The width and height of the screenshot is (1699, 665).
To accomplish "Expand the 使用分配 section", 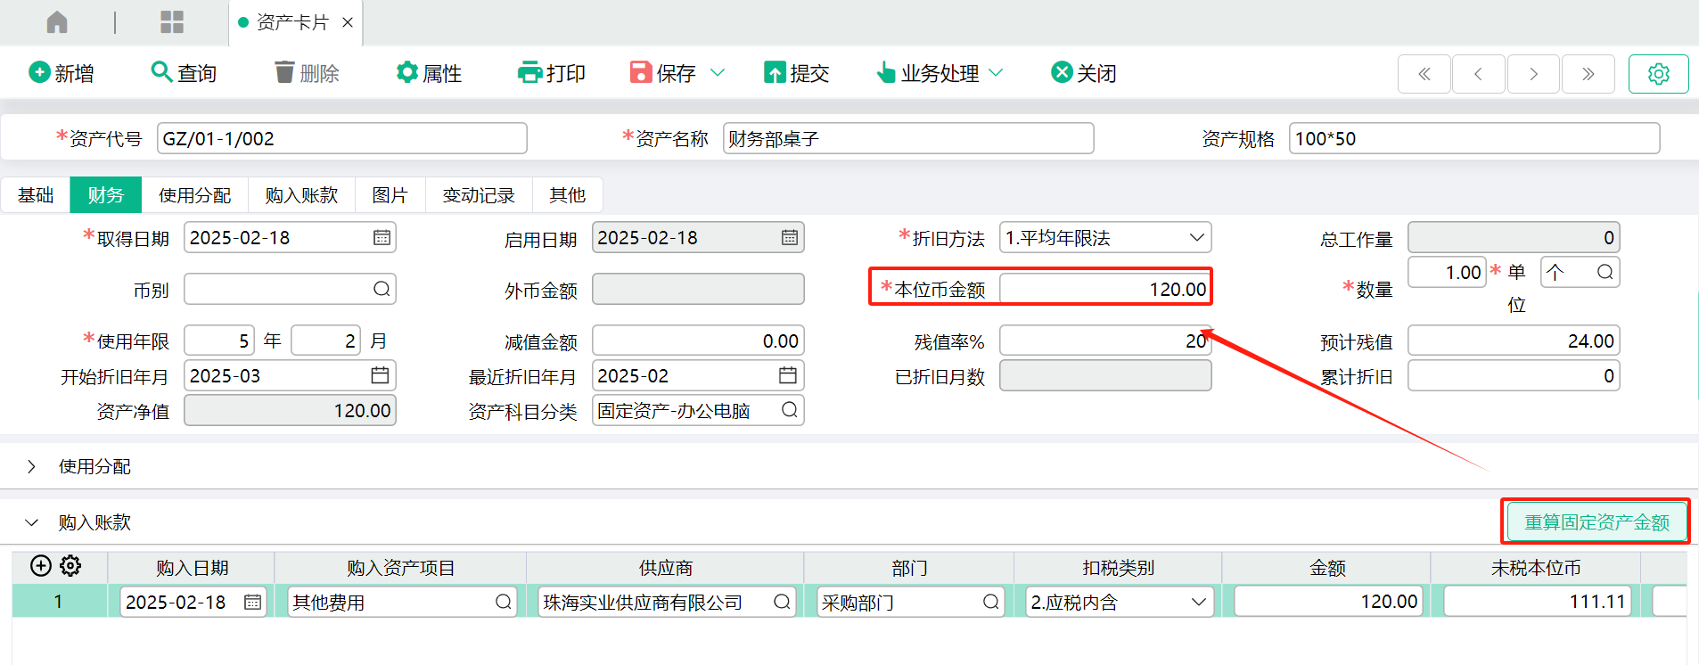I will [x=32, y=466].
